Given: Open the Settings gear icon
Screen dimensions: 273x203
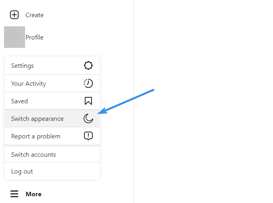Looking at the screenshot, I should coord(88,65).
